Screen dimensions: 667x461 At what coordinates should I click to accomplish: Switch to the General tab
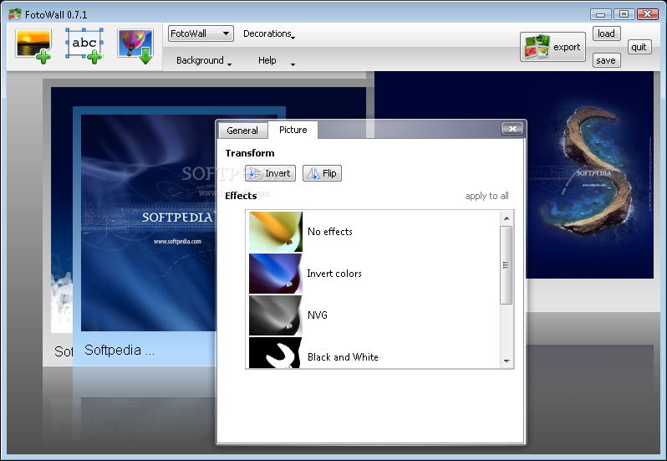click(x=242, y=131)
